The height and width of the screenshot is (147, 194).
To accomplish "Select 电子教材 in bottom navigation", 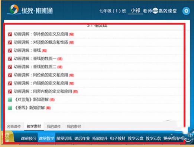I will [x=118, y=138].
